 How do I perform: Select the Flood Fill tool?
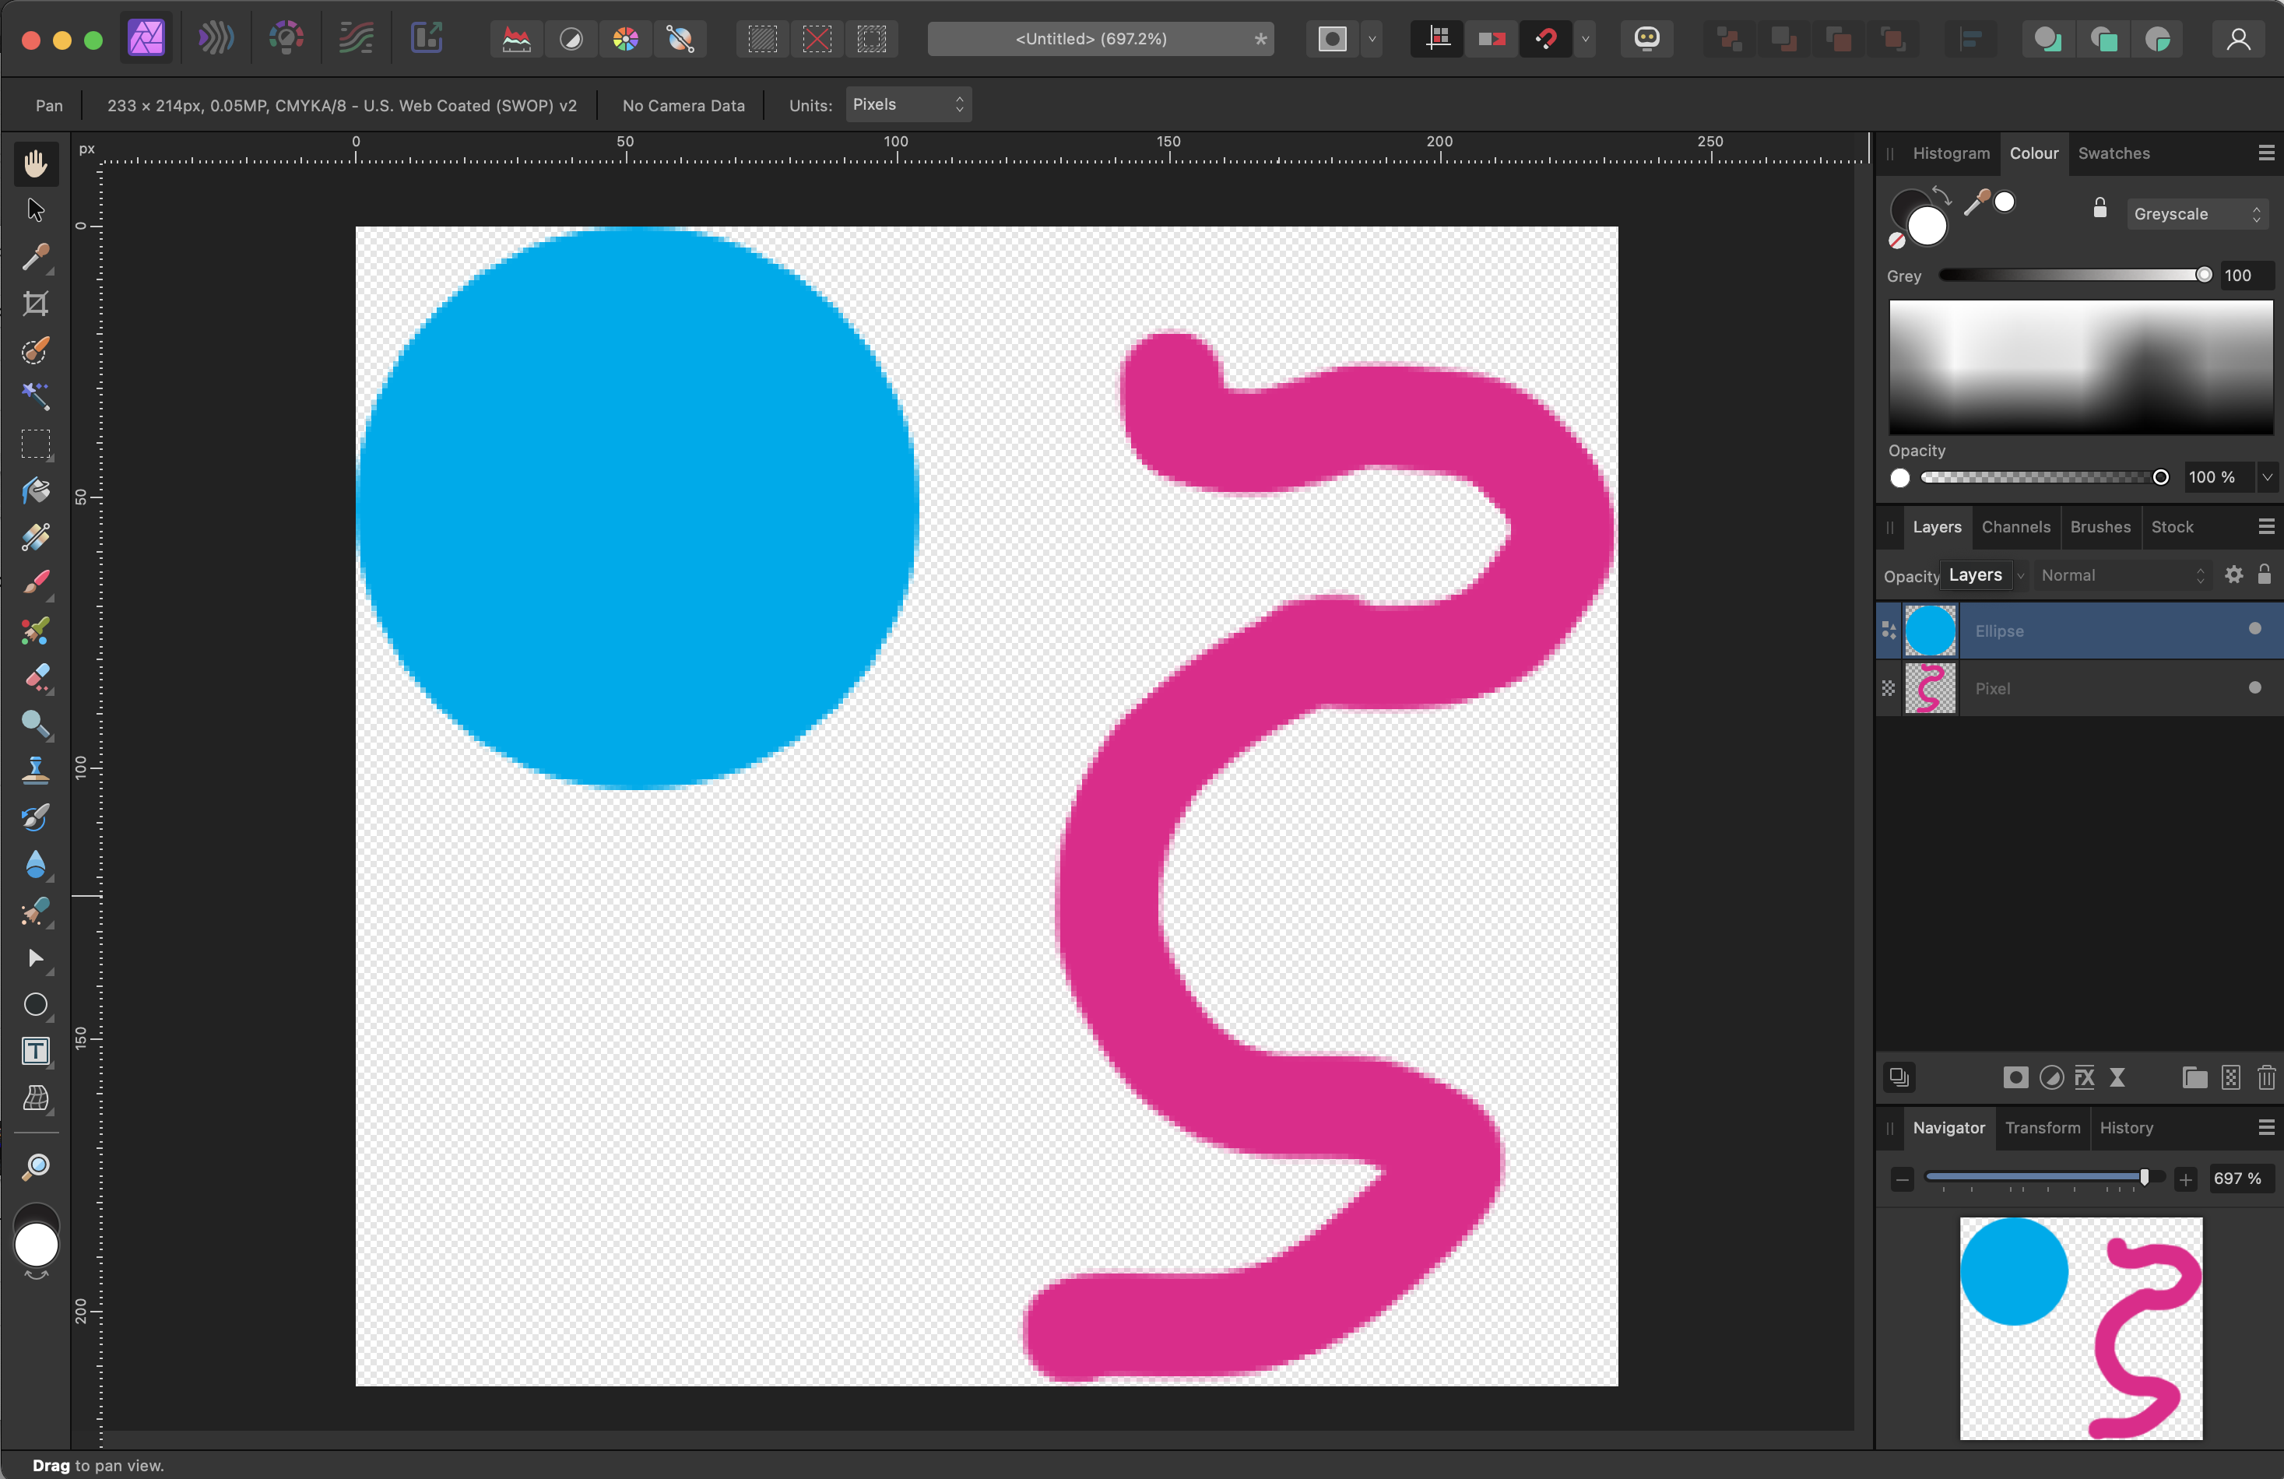pyautogui.click(x=36, y=490)
